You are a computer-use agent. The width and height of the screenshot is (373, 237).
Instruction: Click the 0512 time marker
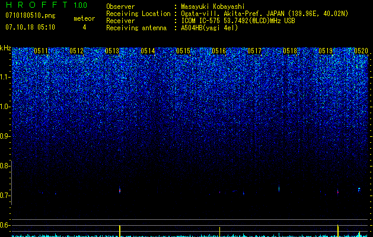click(x=76, y=51)
